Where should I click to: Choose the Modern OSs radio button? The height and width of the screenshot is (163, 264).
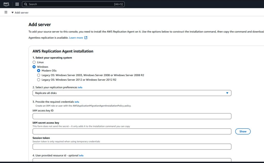39,71
